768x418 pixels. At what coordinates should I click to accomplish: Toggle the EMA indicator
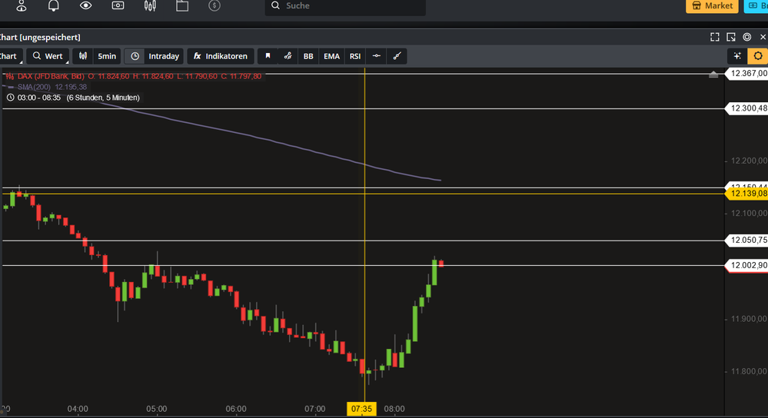(331, 56)
